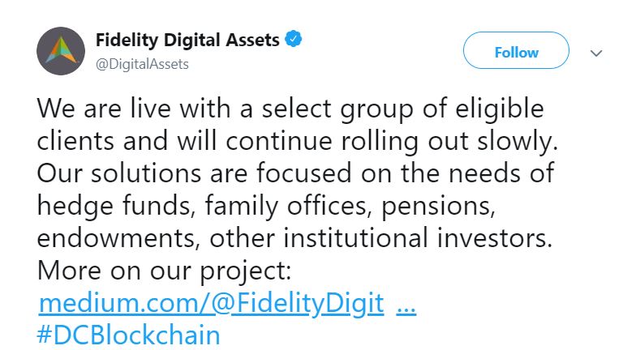Go to the Medium article about project
Viewport: 636px width, 350px height.
click(211, 303)
